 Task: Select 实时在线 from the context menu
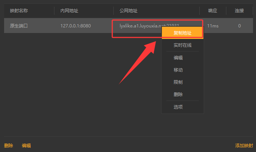coord(183,45)
